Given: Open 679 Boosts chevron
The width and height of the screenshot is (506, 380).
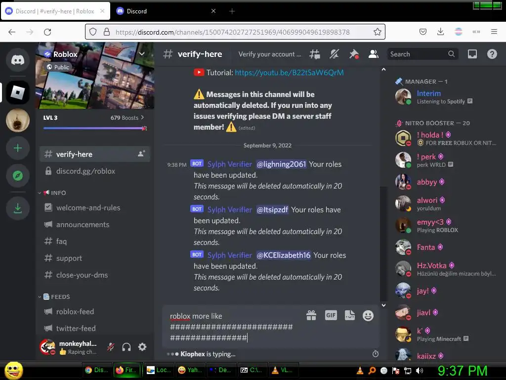Looking at the screenshot, I should [143, 118].
